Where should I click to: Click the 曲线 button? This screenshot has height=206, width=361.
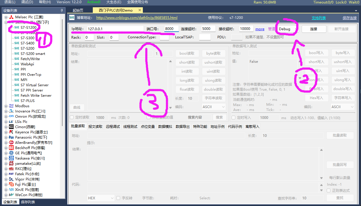click(77, 107)
